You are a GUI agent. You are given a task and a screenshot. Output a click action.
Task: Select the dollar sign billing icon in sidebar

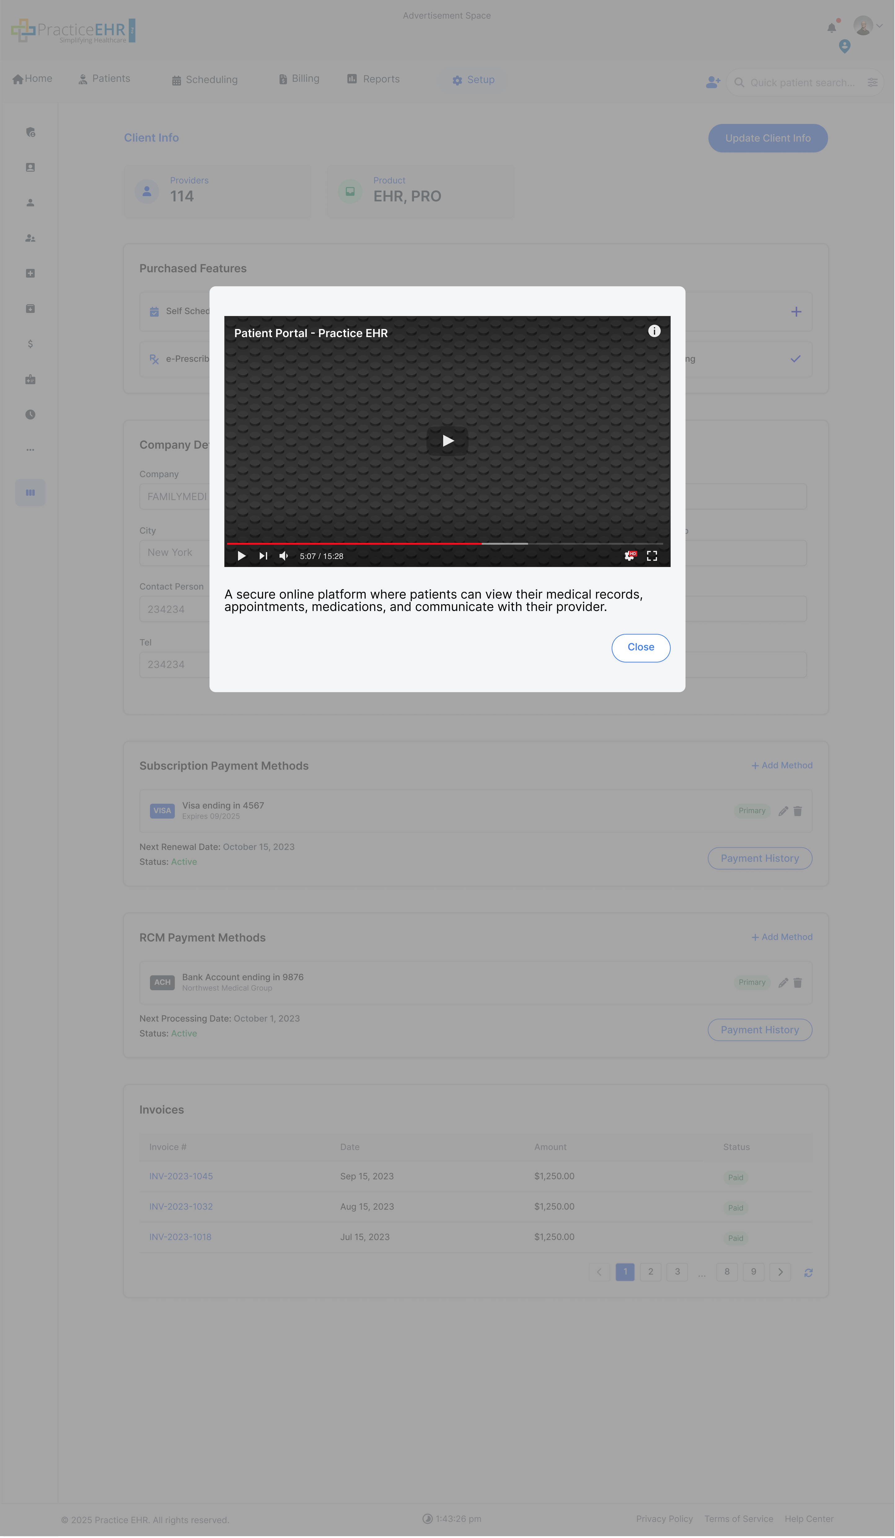pos(30,344)
